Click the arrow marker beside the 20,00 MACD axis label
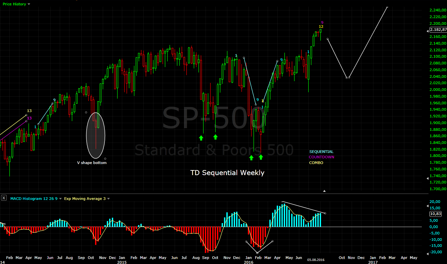The image size is (447, 264). pyautogui.click(x=427, y=205)
